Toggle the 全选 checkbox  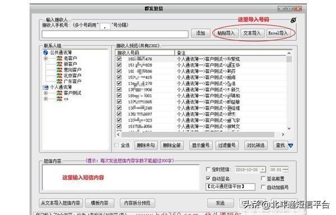point(116,145)
